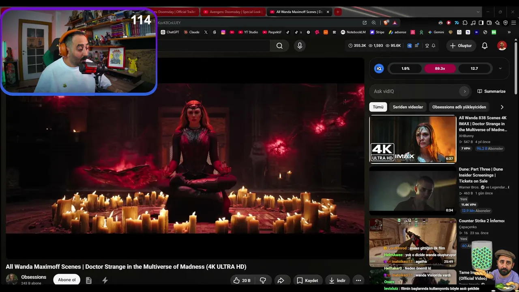The height and width of the screenshot is (292, 519).
Task: Open the Instagram bookmark icon
Action: click(223, 32)
